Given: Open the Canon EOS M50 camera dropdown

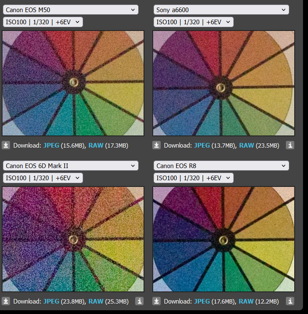Looking at the screenshot, I should click(x=71, y=10).
